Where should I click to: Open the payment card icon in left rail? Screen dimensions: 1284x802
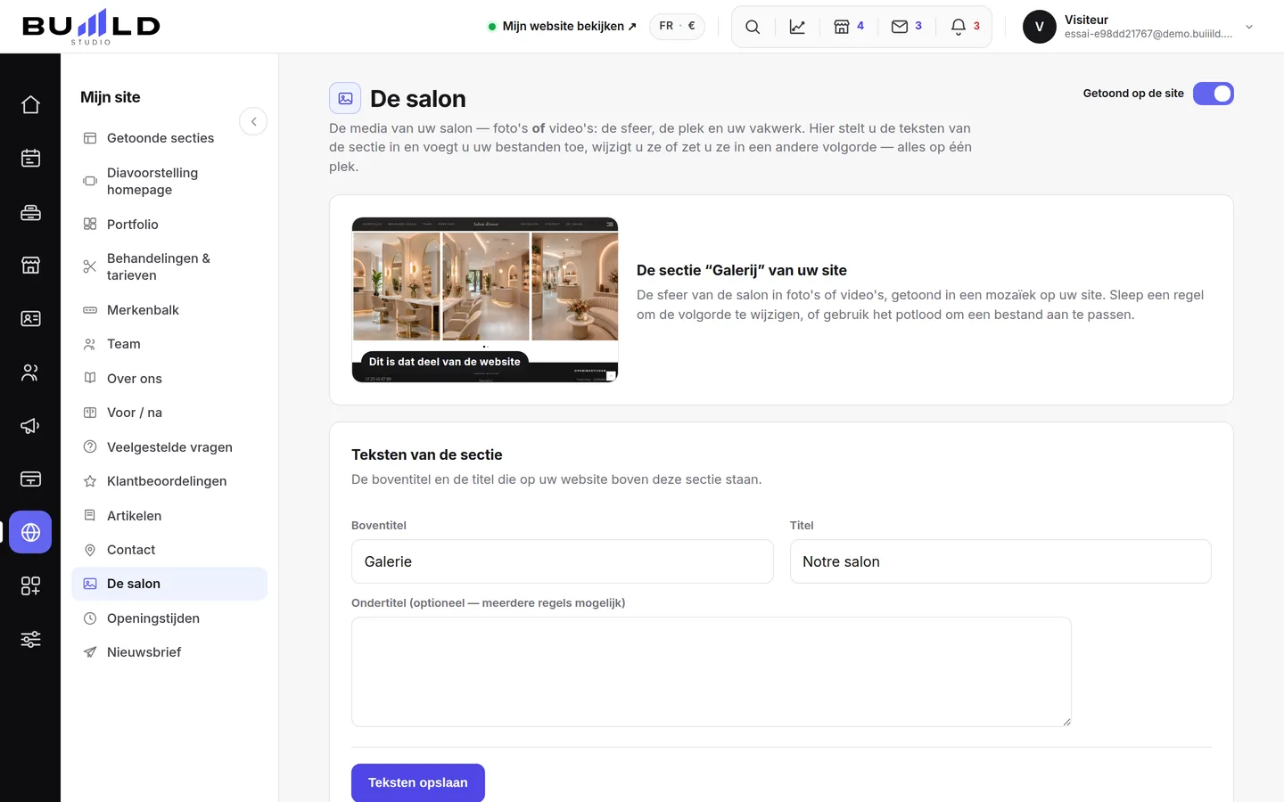(30, 479)
